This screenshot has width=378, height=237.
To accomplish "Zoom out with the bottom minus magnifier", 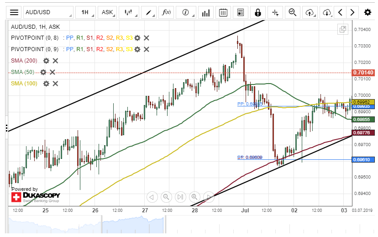I will point(166,197).
